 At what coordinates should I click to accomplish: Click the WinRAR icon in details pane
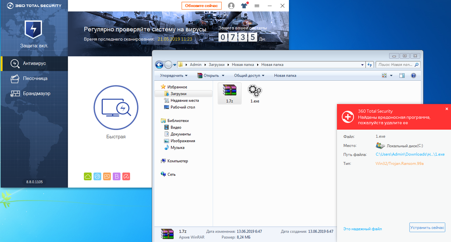pos(167,234)
